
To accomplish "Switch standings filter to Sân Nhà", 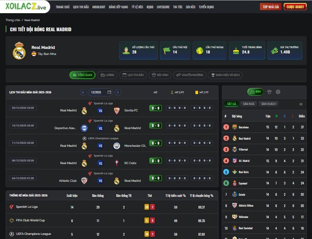I will tap(248, 104).
